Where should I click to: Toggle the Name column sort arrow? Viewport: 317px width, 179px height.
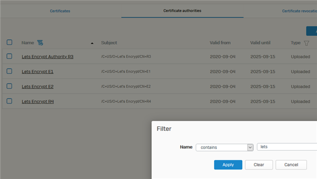[x=92, y=43]
